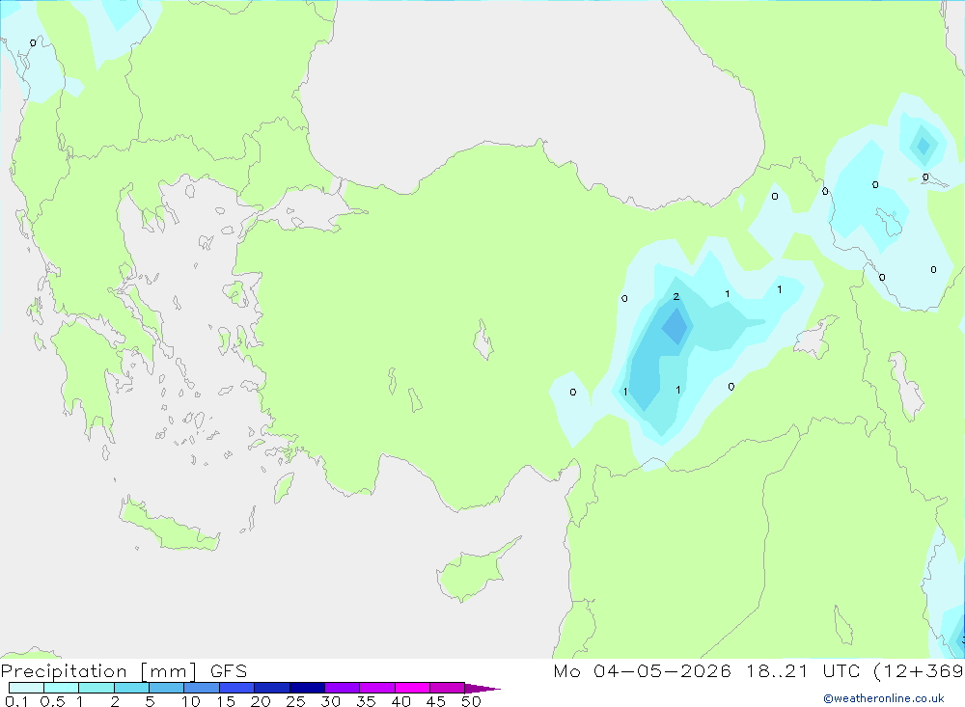Click the '30' legend scale value
965x707 pixels.
click(330, 701)
